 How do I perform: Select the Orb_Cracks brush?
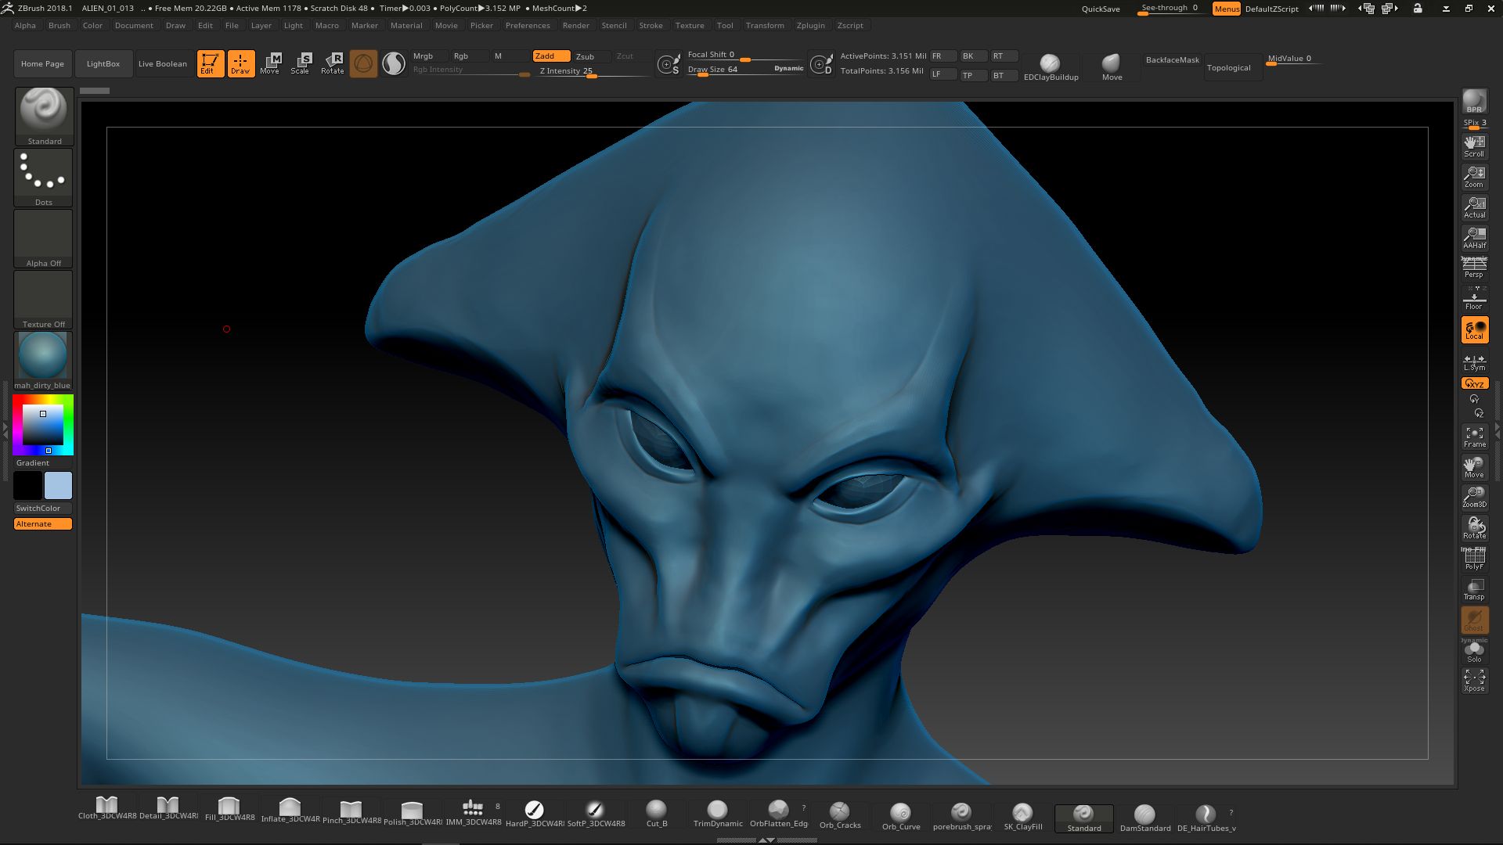(x=840, y=814)
